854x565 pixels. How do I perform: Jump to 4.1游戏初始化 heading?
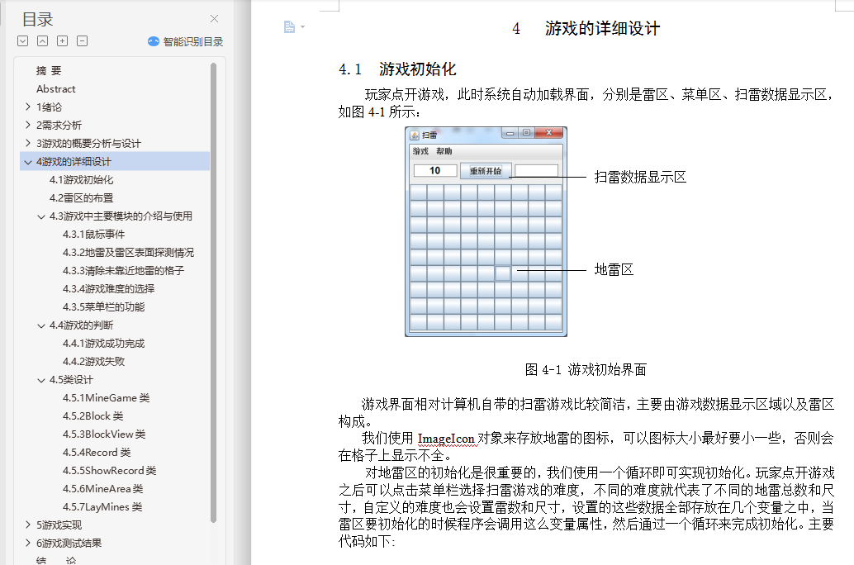coord(81,180)
